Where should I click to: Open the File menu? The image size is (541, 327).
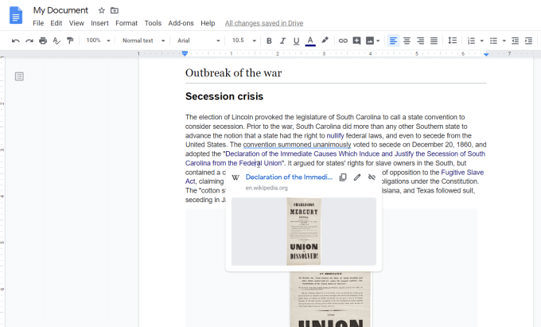pyautogui.click(x=38, y=23)
